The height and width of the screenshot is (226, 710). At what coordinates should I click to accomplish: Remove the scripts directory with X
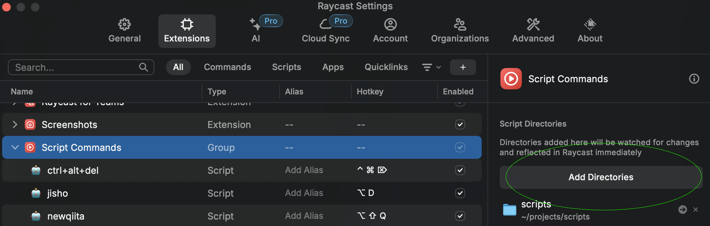[x=696, y=210]
